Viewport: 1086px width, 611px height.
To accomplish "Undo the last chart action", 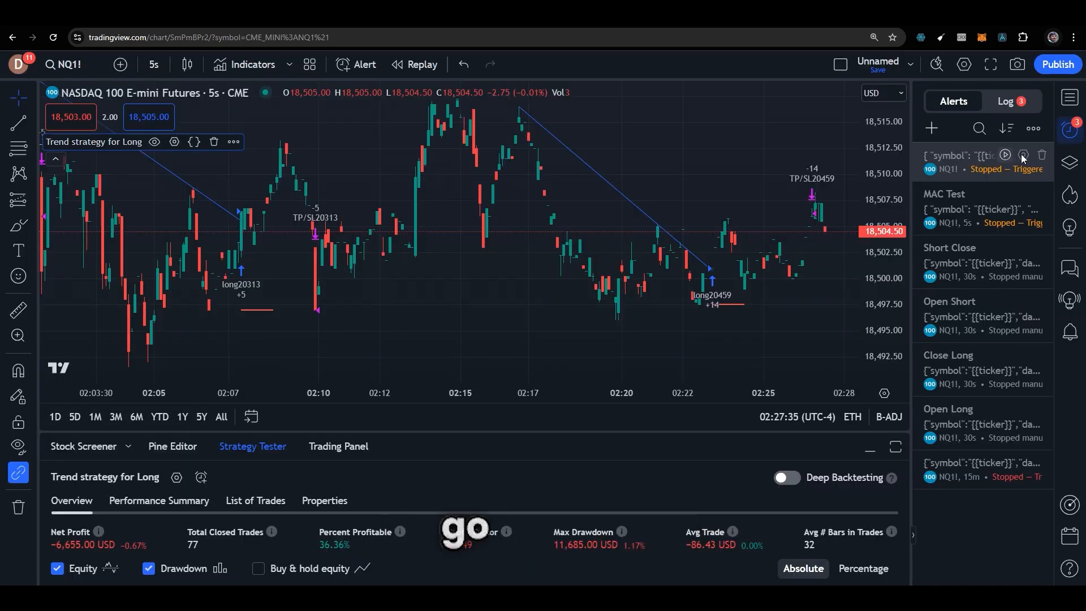I will click(x=464, y=64).
